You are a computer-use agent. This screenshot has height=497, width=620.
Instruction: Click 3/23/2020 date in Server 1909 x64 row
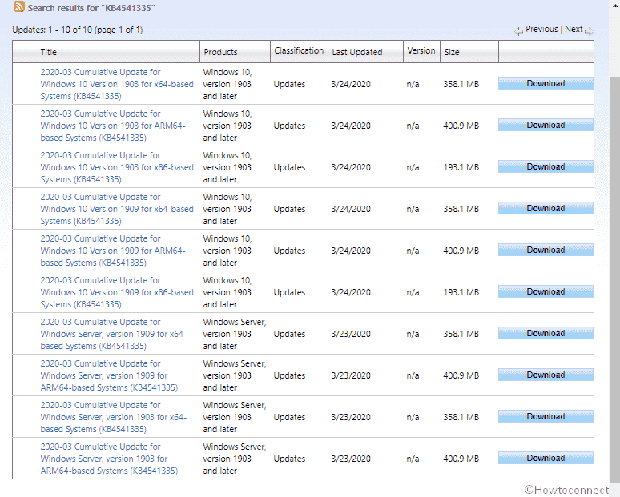point(351,334)
